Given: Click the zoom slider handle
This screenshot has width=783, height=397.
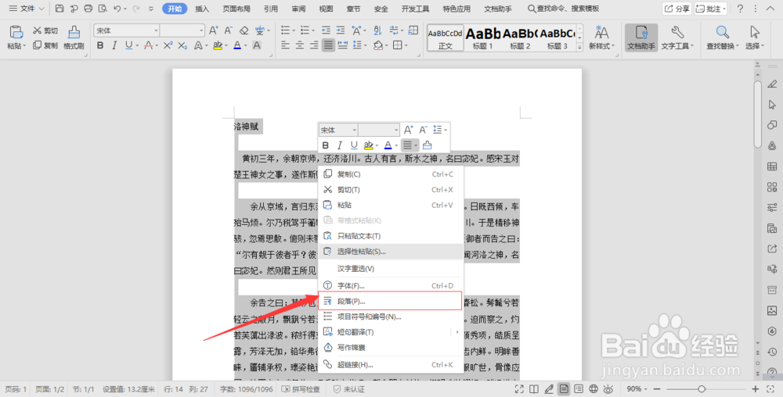Looking at the screenshot, I should point(702,389).
